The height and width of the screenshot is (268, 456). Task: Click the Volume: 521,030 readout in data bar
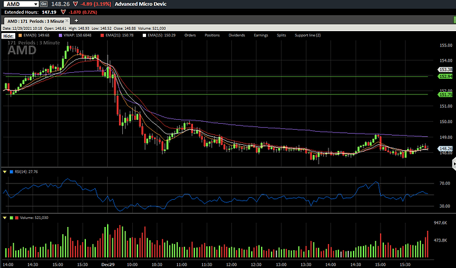151,28
